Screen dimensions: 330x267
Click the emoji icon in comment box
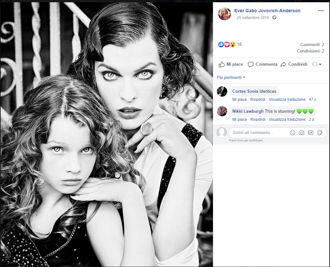[292, 133]
